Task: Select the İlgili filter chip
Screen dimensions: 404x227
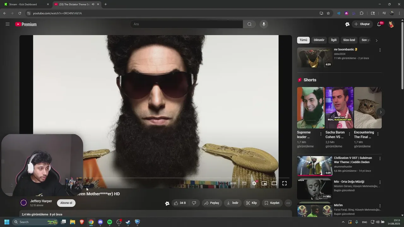Action: 334,40
